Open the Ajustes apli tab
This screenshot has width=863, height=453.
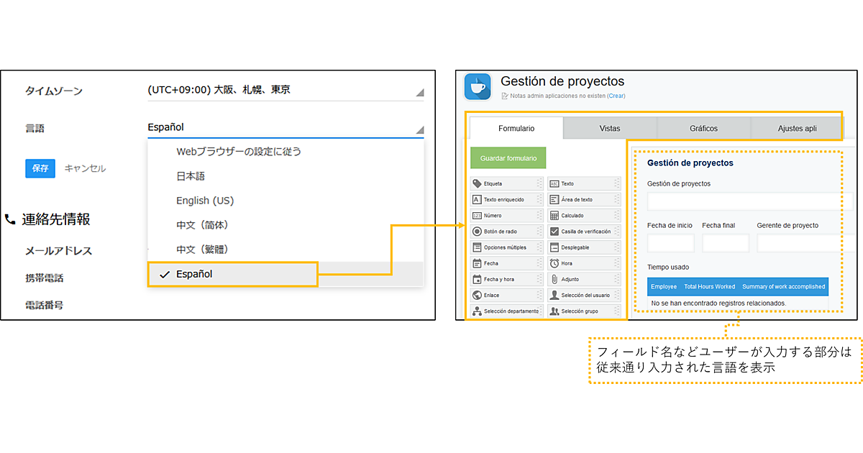(797, 129)
